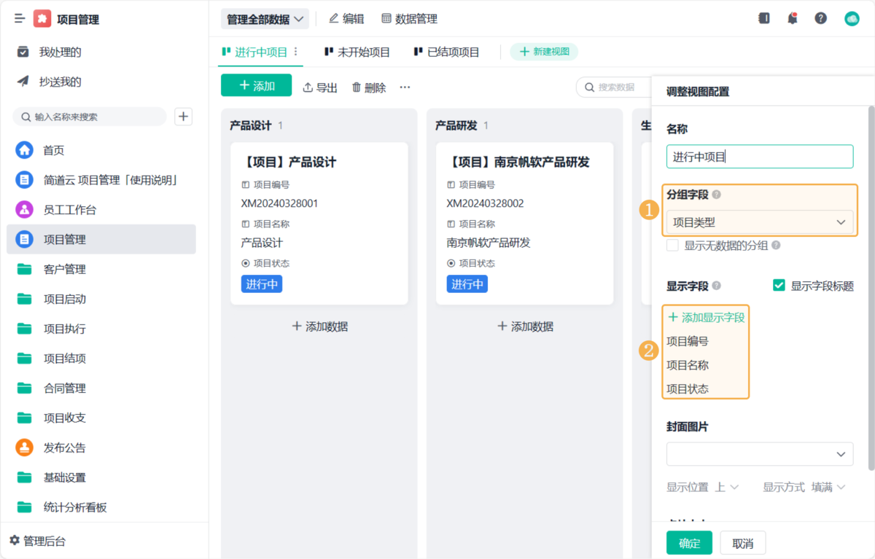875x559 pixels.
Task: Switch to 进行中项目 view tab
Action: [x=255, y=52]
